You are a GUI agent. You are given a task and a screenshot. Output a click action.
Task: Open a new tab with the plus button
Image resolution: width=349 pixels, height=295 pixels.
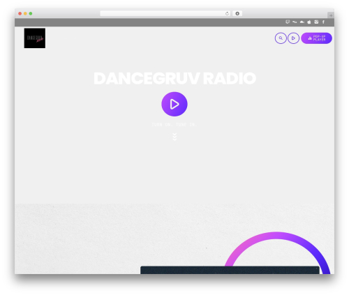tap(331, 15)
